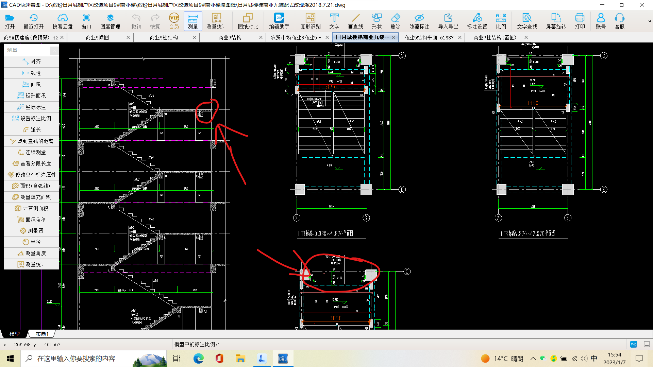The height and width of the screenshot is (367, 653).
Task: Open 编辑助手 edit assistant
Action: (279, 21)
